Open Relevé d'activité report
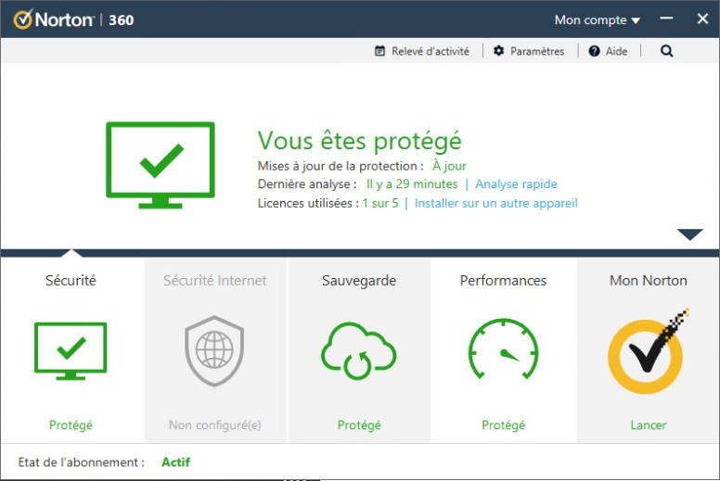Viewport: 720px width, 481px height. tap(430, 51)
